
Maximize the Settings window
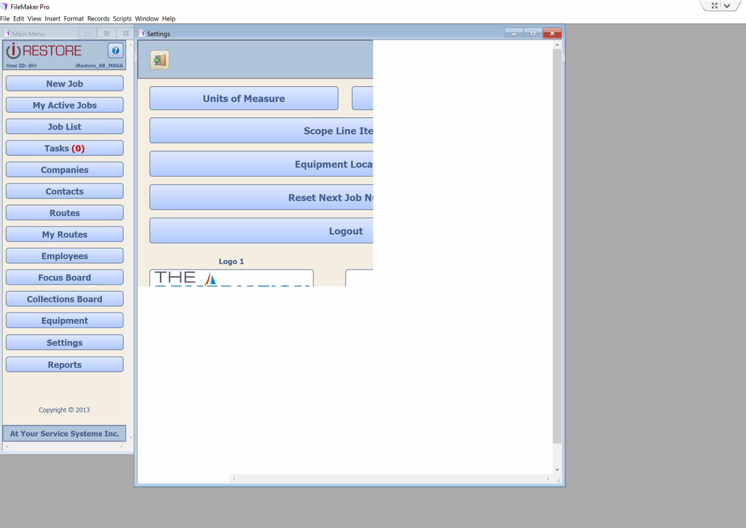pos(533,34)
